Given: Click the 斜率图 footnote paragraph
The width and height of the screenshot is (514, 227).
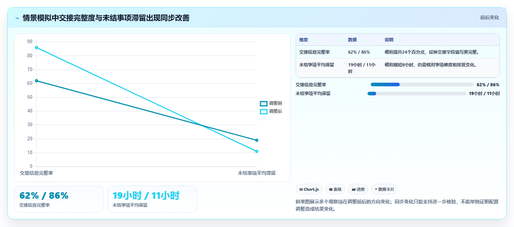Looking at the screenshot, I should tap(397, 205).
